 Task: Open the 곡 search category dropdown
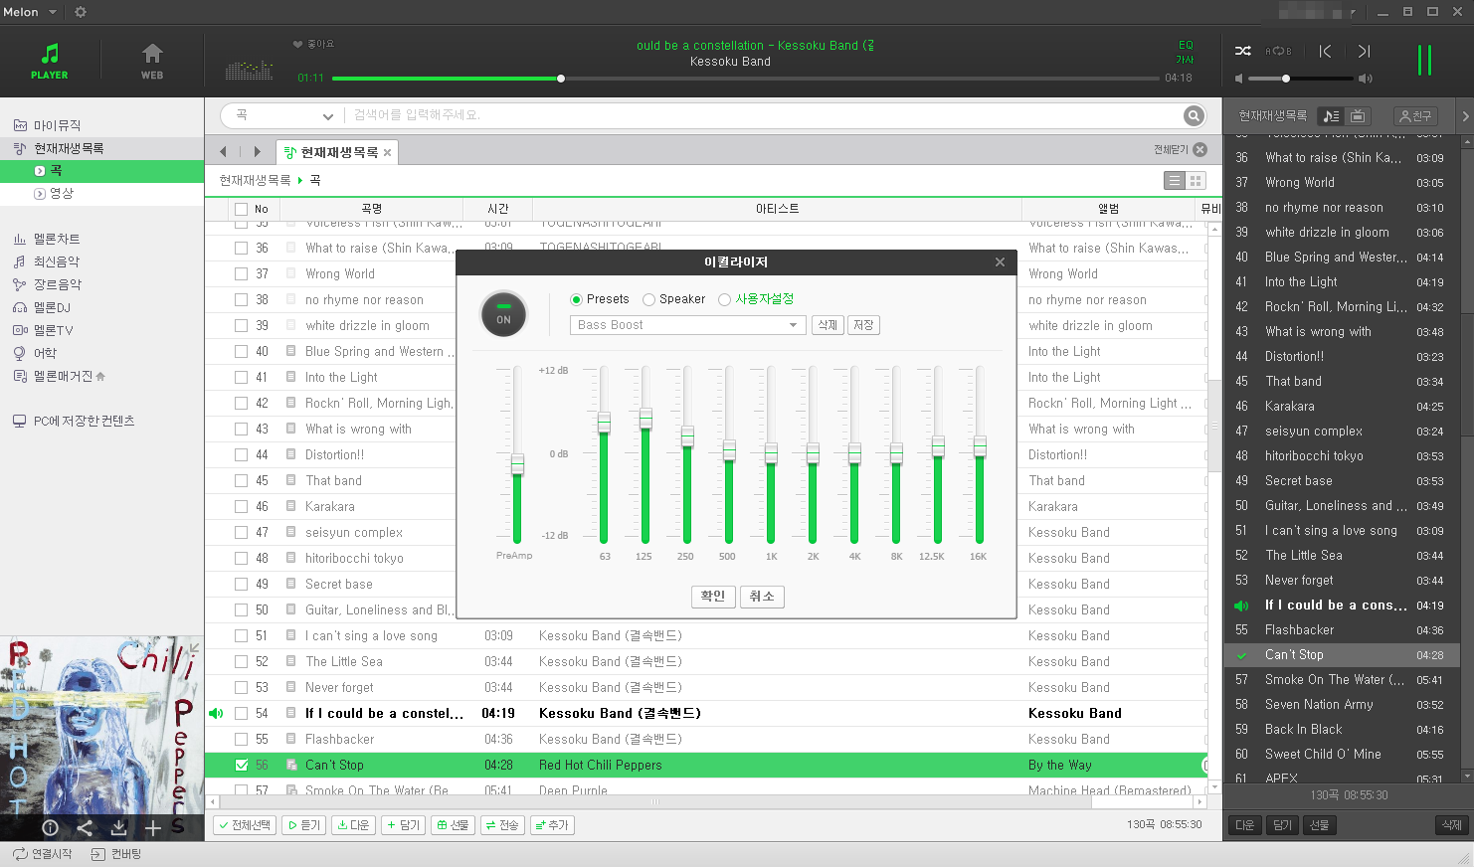[x=283, y=116]
